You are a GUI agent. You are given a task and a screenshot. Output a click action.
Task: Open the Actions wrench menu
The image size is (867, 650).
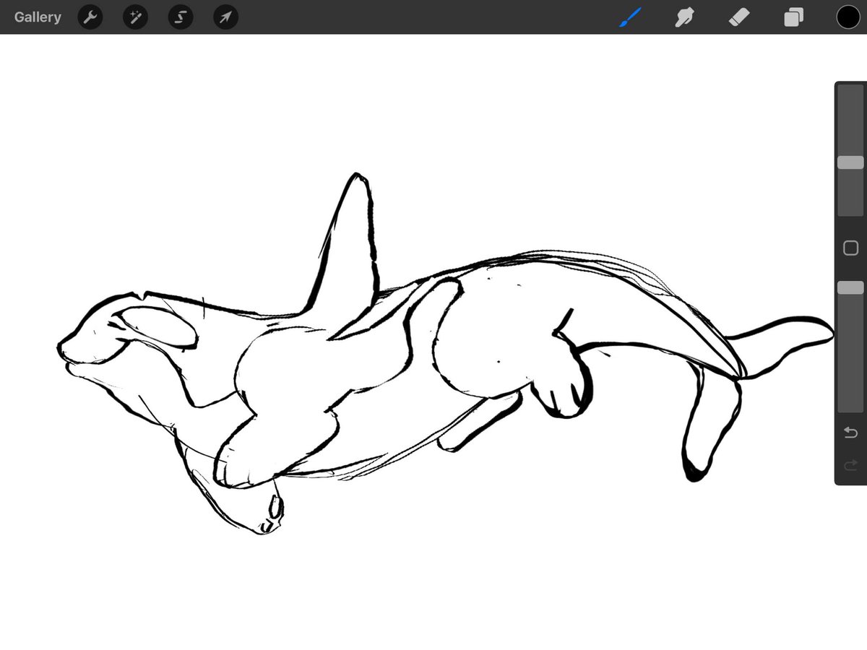pos(90,17)
